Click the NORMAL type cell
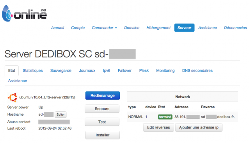Image resolution: width=249 pixels, height=143 pixels. [135, 117]
